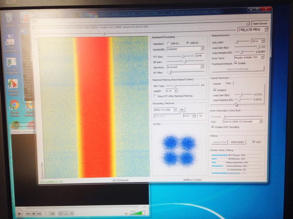Mute audio via VLC speaker icon
The width and height of the screenshot is (293, 219).
pyautogui.click(x=127, y=214)
